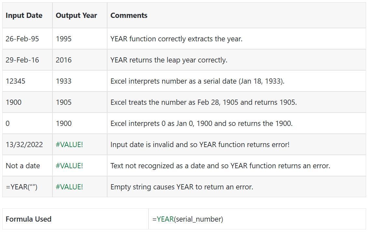Click the serial date Jan 18, 1933 comment
The height and width of the screenshot is (233, 369).
(x=197, y=81)
